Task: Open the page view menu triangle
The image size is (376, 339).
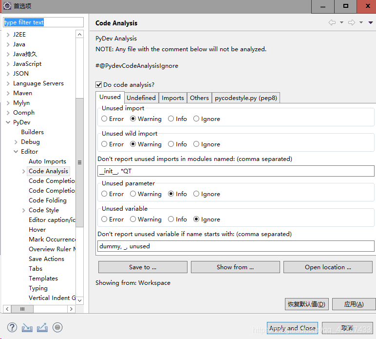Action: 371,22
